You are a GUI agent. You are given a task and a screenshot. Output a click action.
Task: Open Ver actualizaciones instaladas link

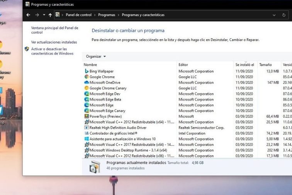click(54, 42)
